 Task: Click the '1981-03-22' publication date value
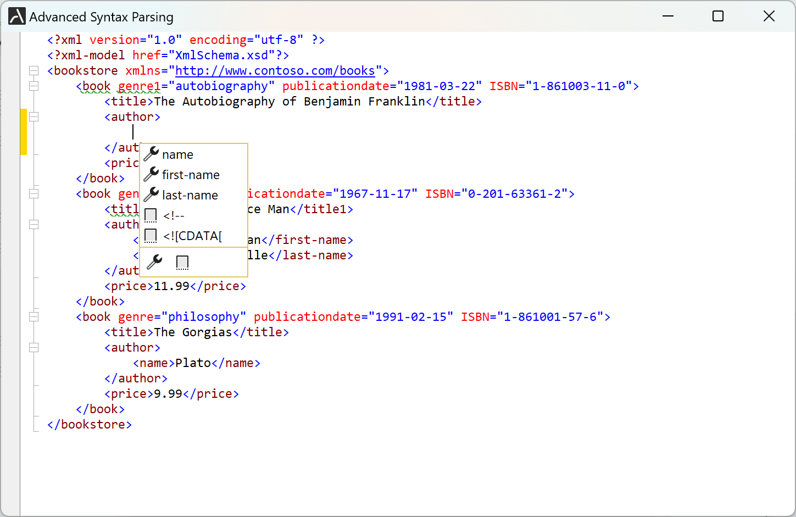(439, 86)
